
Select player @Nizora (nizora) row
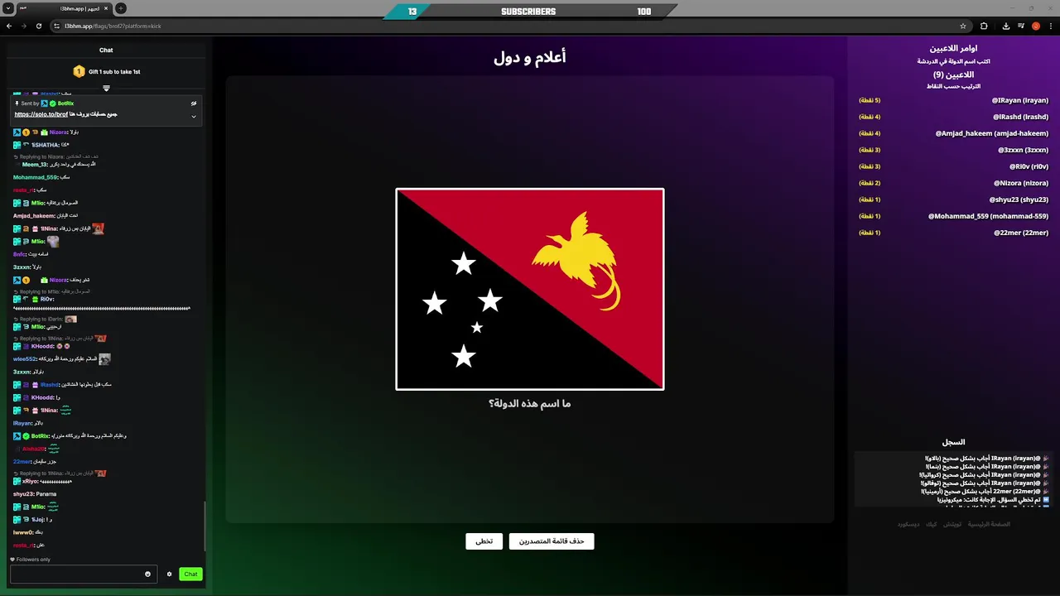pos(953,183)
